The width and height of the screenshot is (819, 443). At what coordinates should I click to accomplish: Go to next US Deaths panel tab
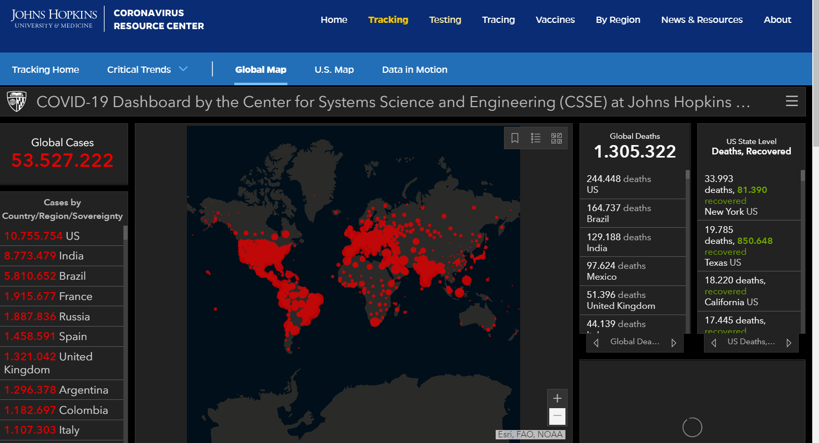(x=789, y=343)
